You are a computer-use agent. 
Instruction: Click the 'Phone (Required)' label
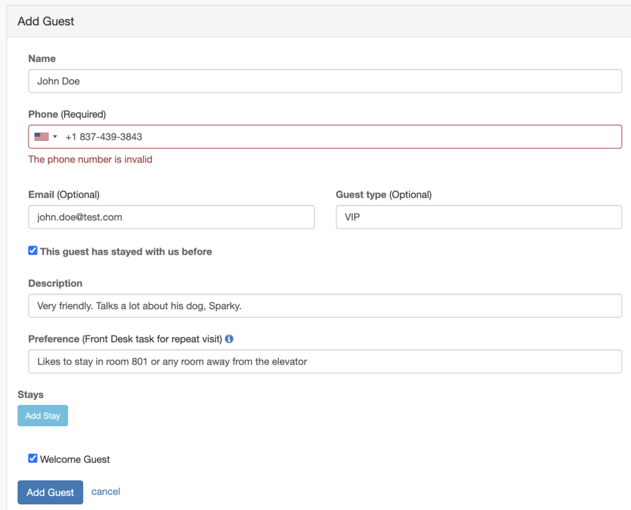coord(67,114)
